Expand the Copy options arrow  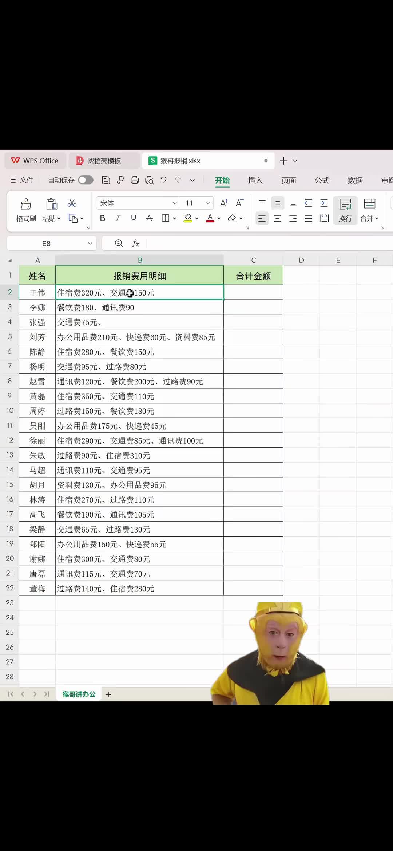(x=82, y=218)
